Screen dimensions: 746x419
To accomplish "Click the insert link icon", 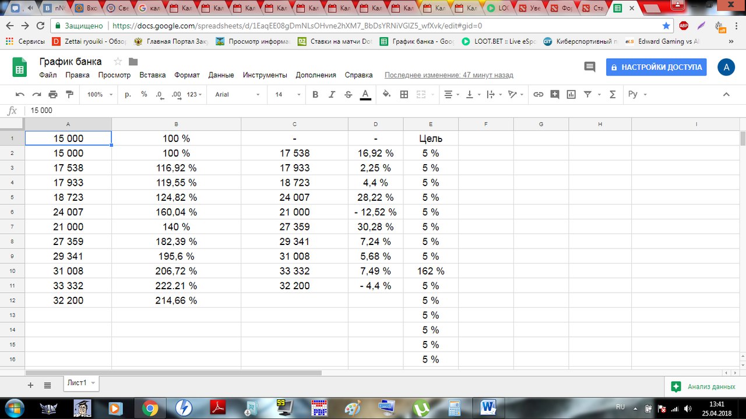I will pyautogui.click(x=539, y=94).
